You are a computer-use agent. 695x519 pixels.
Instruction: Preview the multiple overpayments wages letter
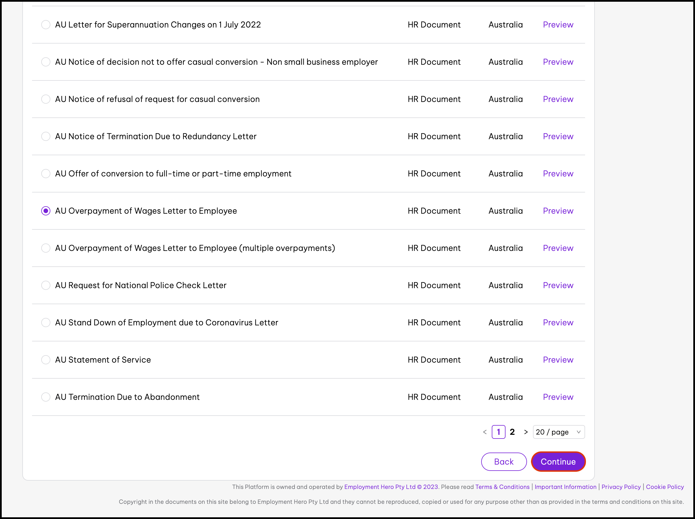(x=558, y=248)
